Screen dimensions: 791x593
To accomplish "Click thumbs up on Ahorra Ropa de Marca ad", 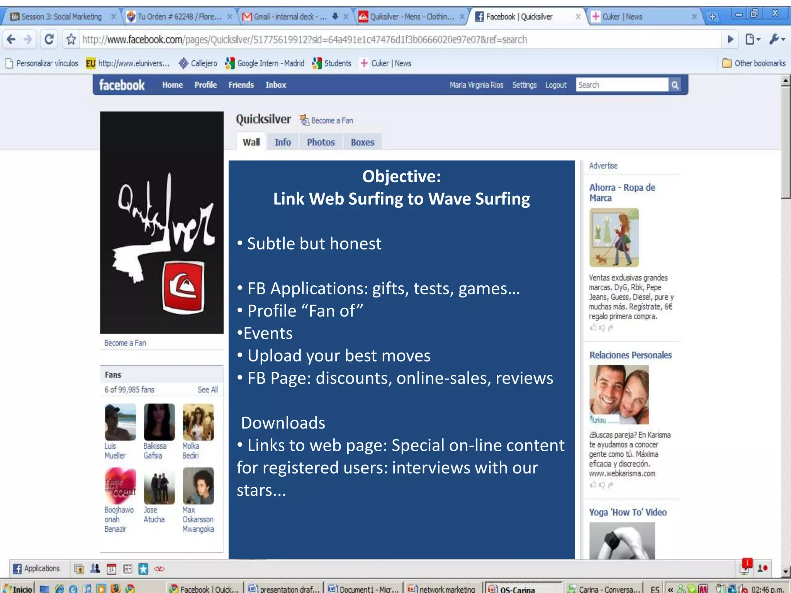I will tap(593, 328).
